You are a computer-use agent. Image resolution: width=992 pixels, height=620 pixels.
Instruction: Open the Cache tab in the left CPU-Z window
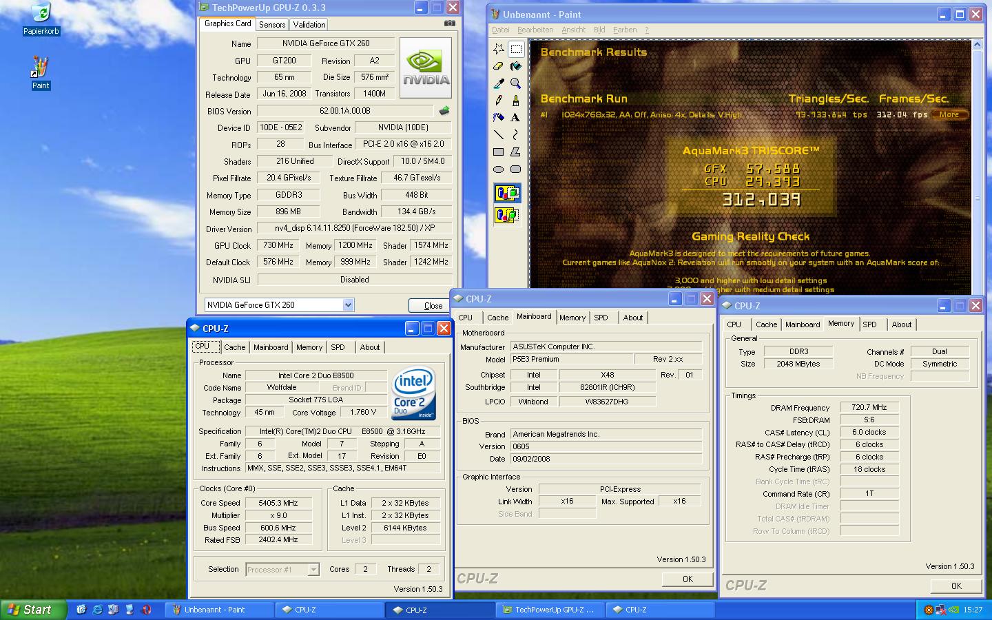(234, 347)
